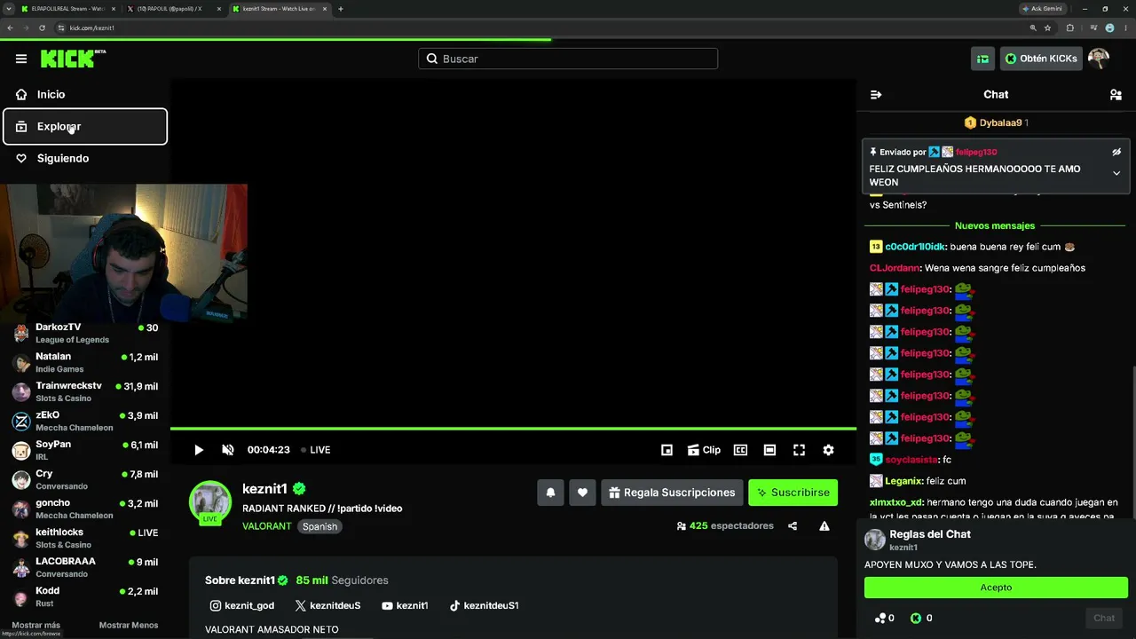Viewport: 1136px width, 639px height.
Task: Go to the Kick logo homepage
Action: pos(73,59)
